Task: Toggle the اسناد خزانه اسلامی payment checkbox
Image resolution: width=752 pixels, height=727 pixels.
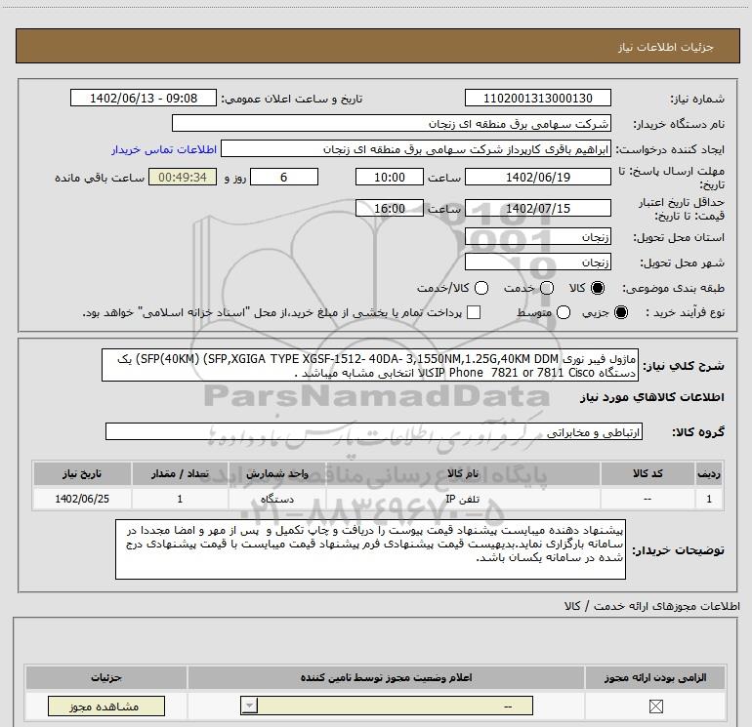Action: click(474, 312)
